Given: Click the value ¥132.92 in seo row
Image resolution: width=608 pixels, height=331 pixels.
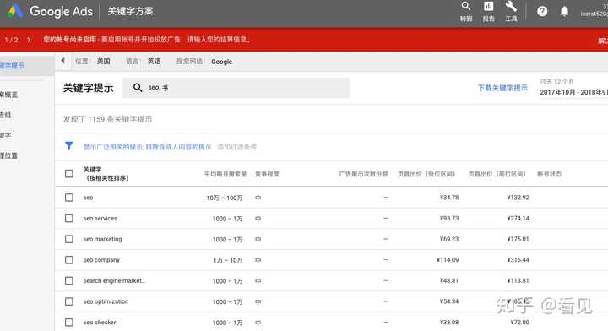Looking at the screenshot, I should [x=518, y=198].
